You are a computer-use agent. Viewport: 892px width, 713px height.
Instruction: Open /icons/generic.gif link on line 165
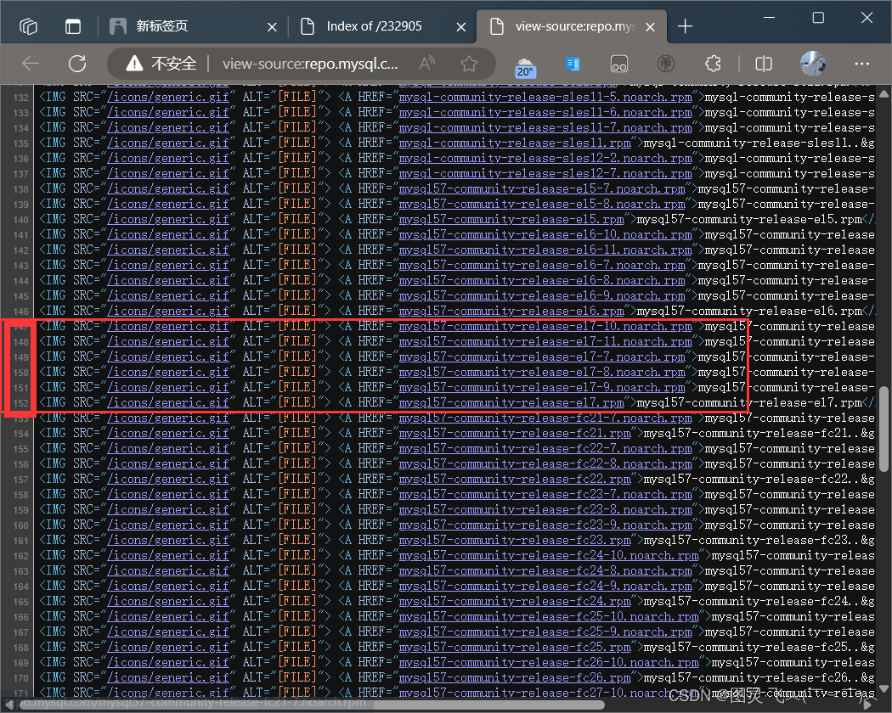[168, 602]
